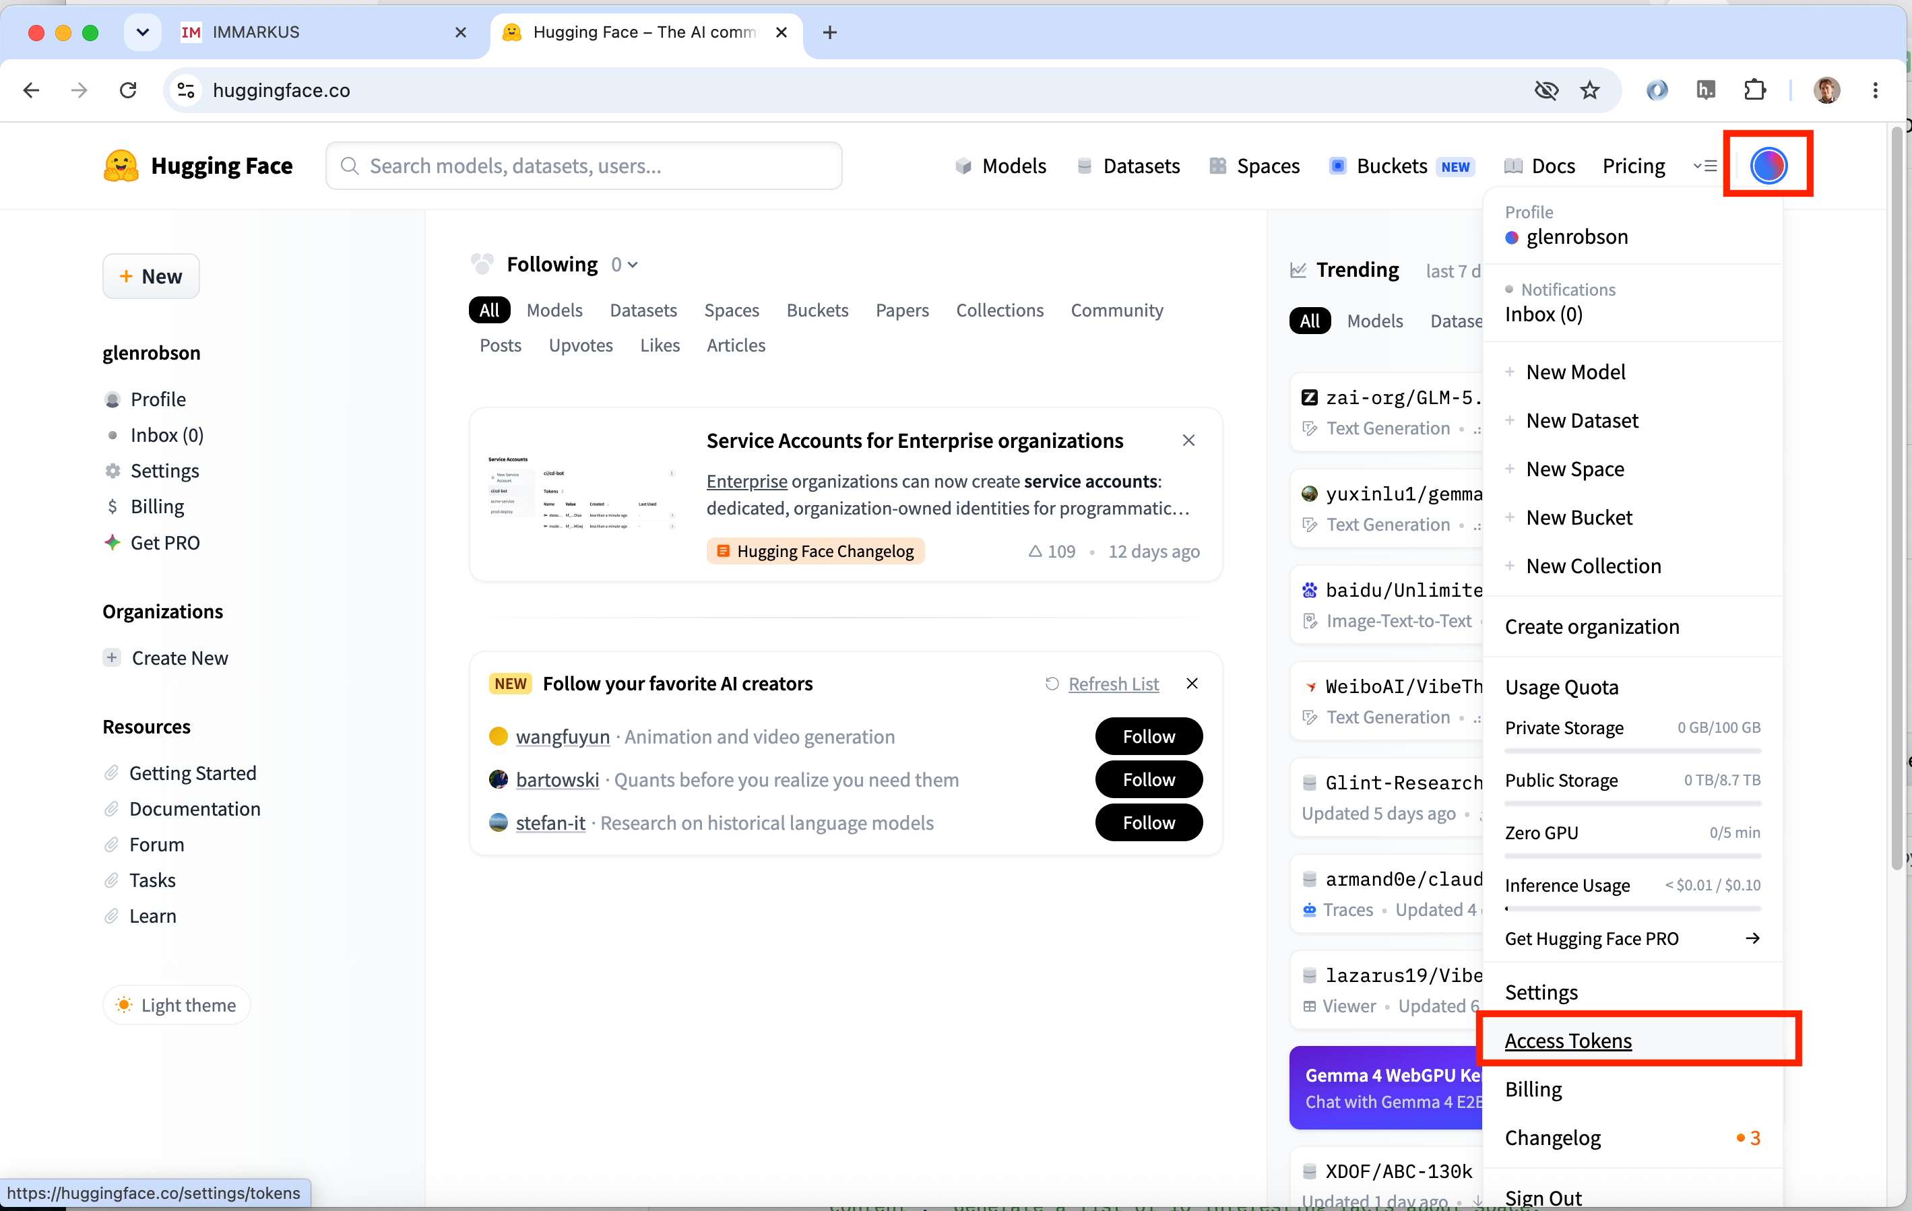This screenshot has height=1211, width=1912.
Task: Open the Enterprise link in the announcement
Action: click(x=746, y=481)
